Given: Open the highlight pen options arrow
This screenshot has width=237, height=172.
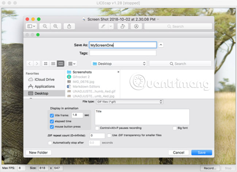Looking at the screenshot, I should click(x=111, y=26).
